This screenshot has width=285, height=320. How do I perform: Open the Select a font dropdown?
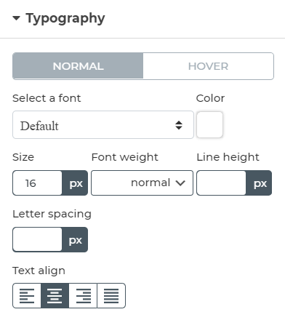tap(103, 125)
